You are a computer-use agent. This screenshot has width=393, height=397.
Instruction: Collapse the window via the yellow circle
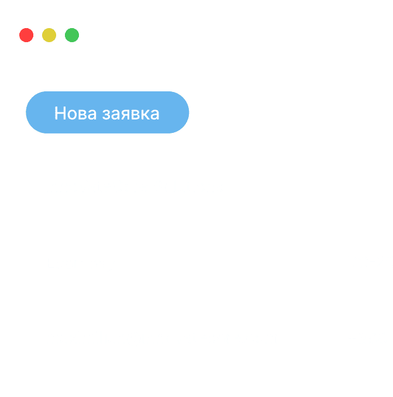click(x=49, y=35)
